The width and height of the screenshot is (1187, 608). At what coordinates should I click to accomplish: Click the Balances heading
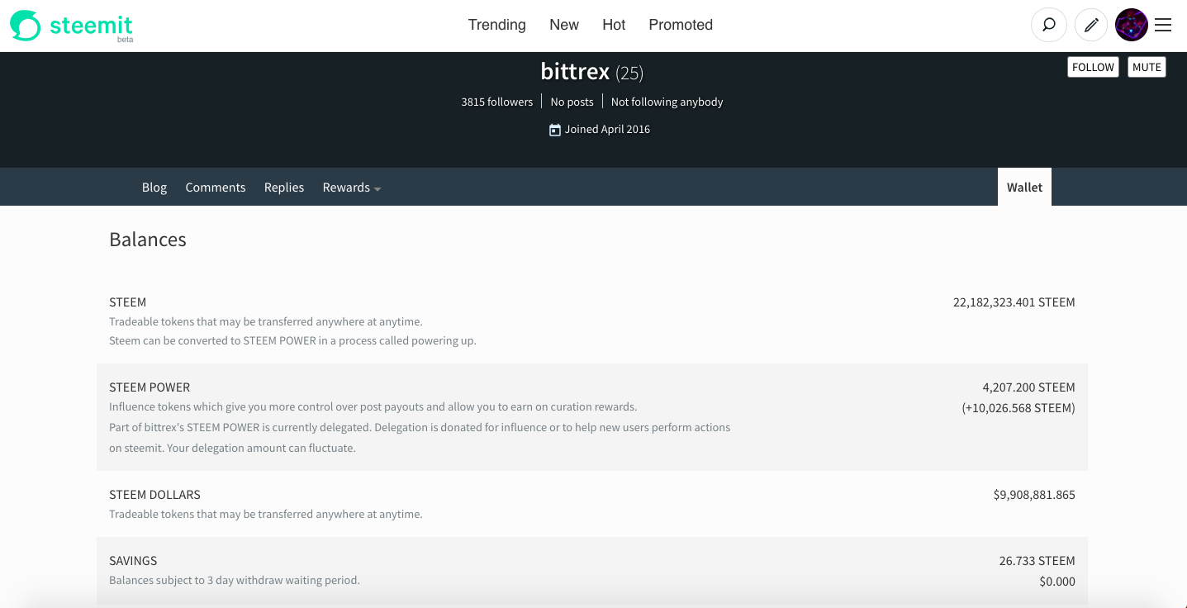(x=148, y=240)
